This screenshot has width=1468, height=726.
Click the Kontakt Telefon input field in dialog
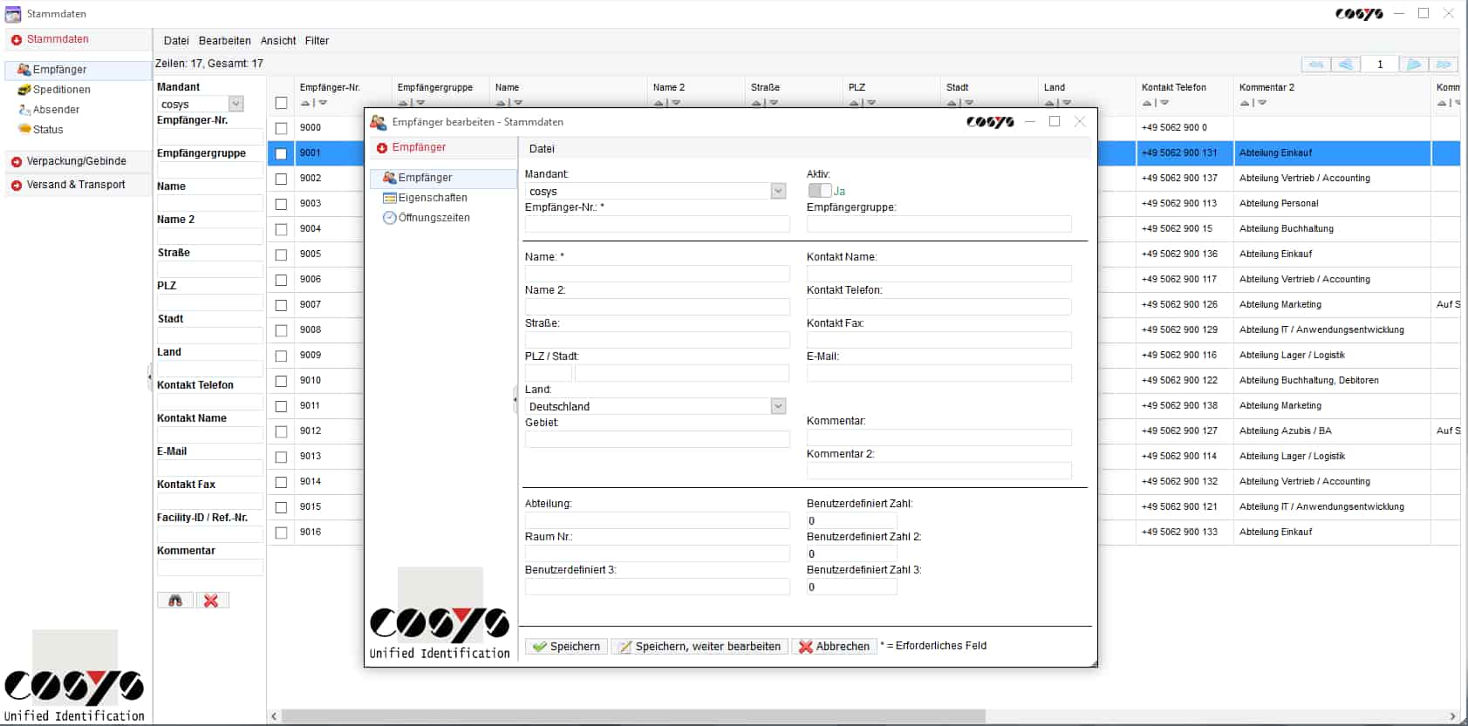click(939, 307)
